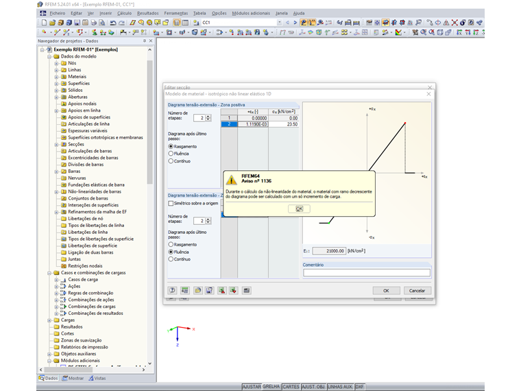Toggle the AJUSTAR status bar button
The image size is (521, 391).
point(252,387)
